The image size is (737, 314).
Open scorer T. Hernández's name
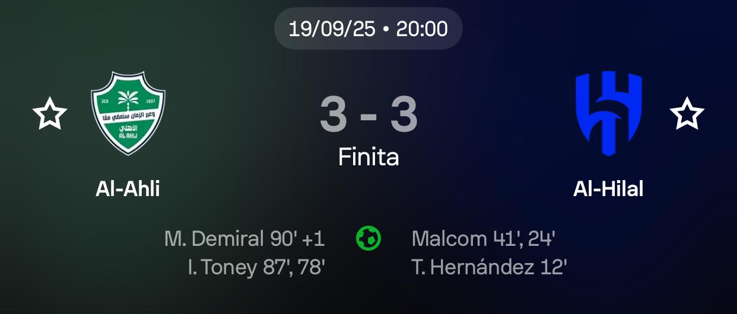(x=473, y=267)
